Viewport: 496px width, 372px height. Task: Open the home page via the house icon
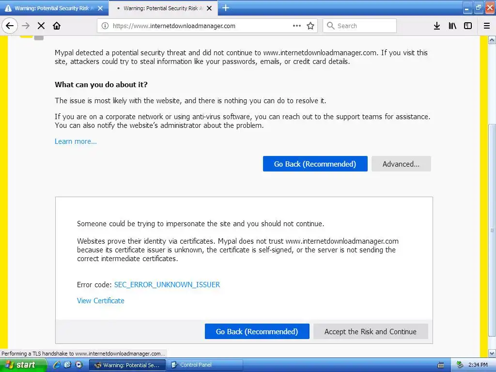pyautogui.click(x=57, y=26)
